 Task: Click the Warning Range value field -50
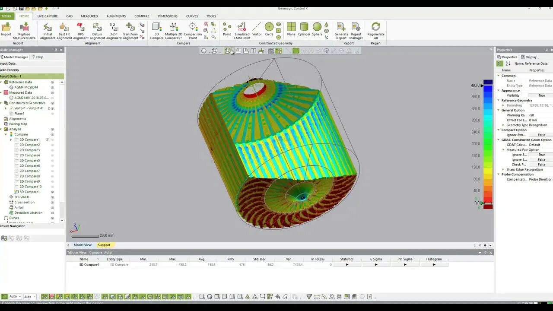tap(540, 115)
